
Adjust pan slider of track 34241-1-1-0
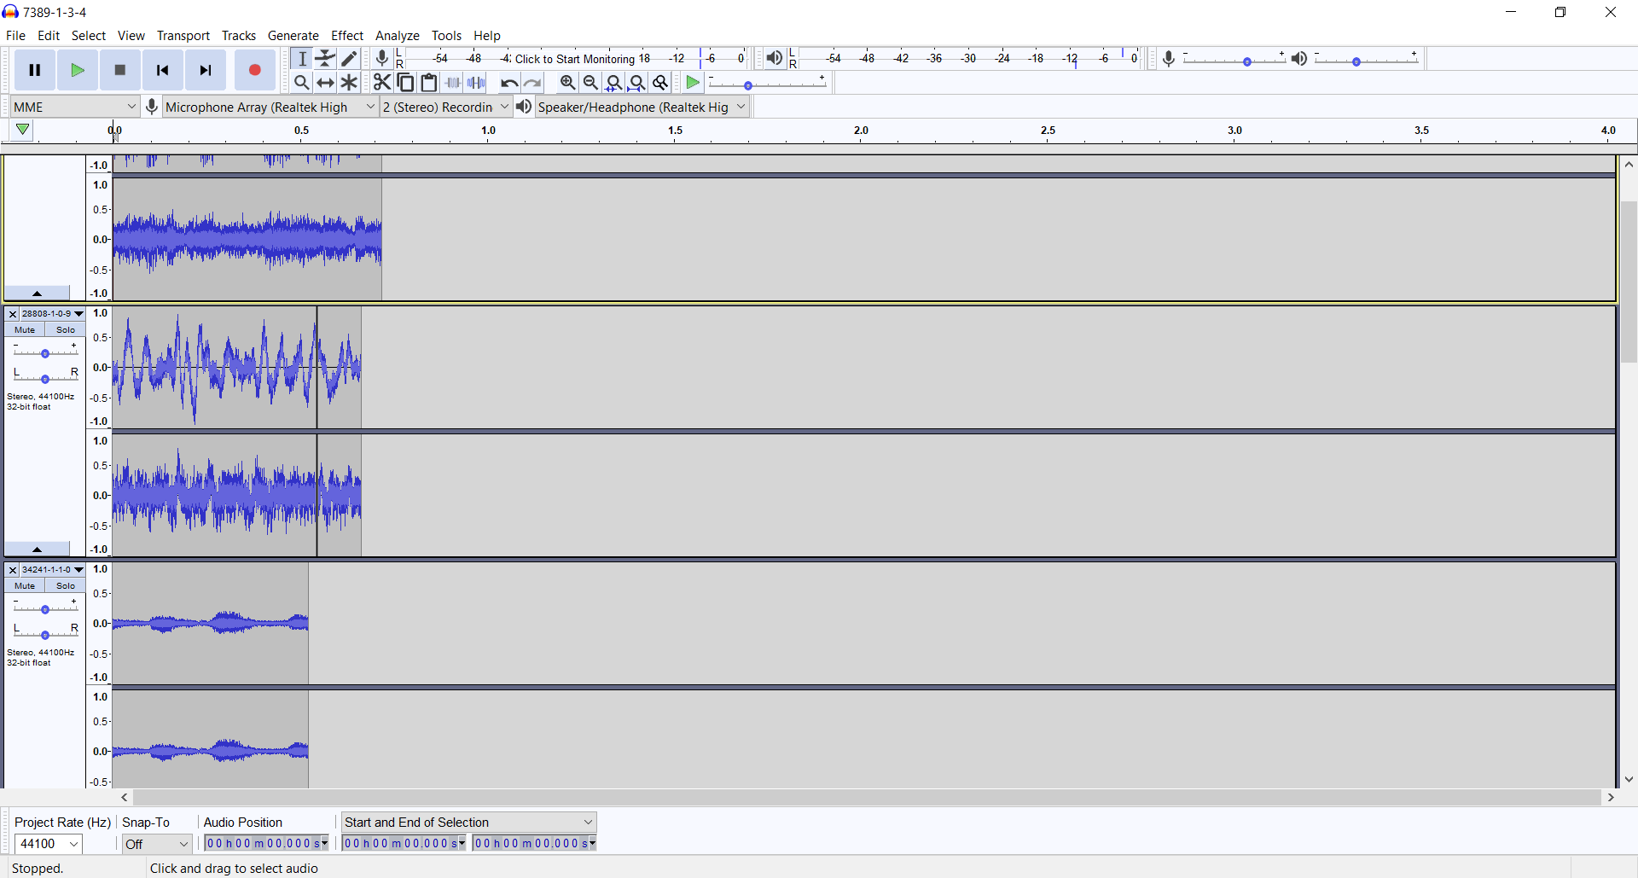45,632
